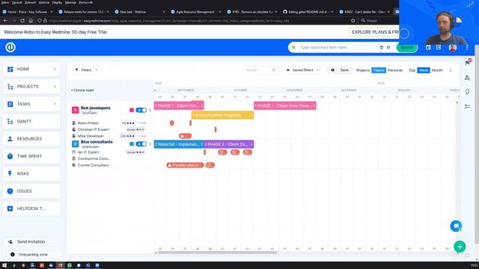Open Red developers row options menu
Image resolution: width=479 pixels, height=269 pixels.
[150, 110]
